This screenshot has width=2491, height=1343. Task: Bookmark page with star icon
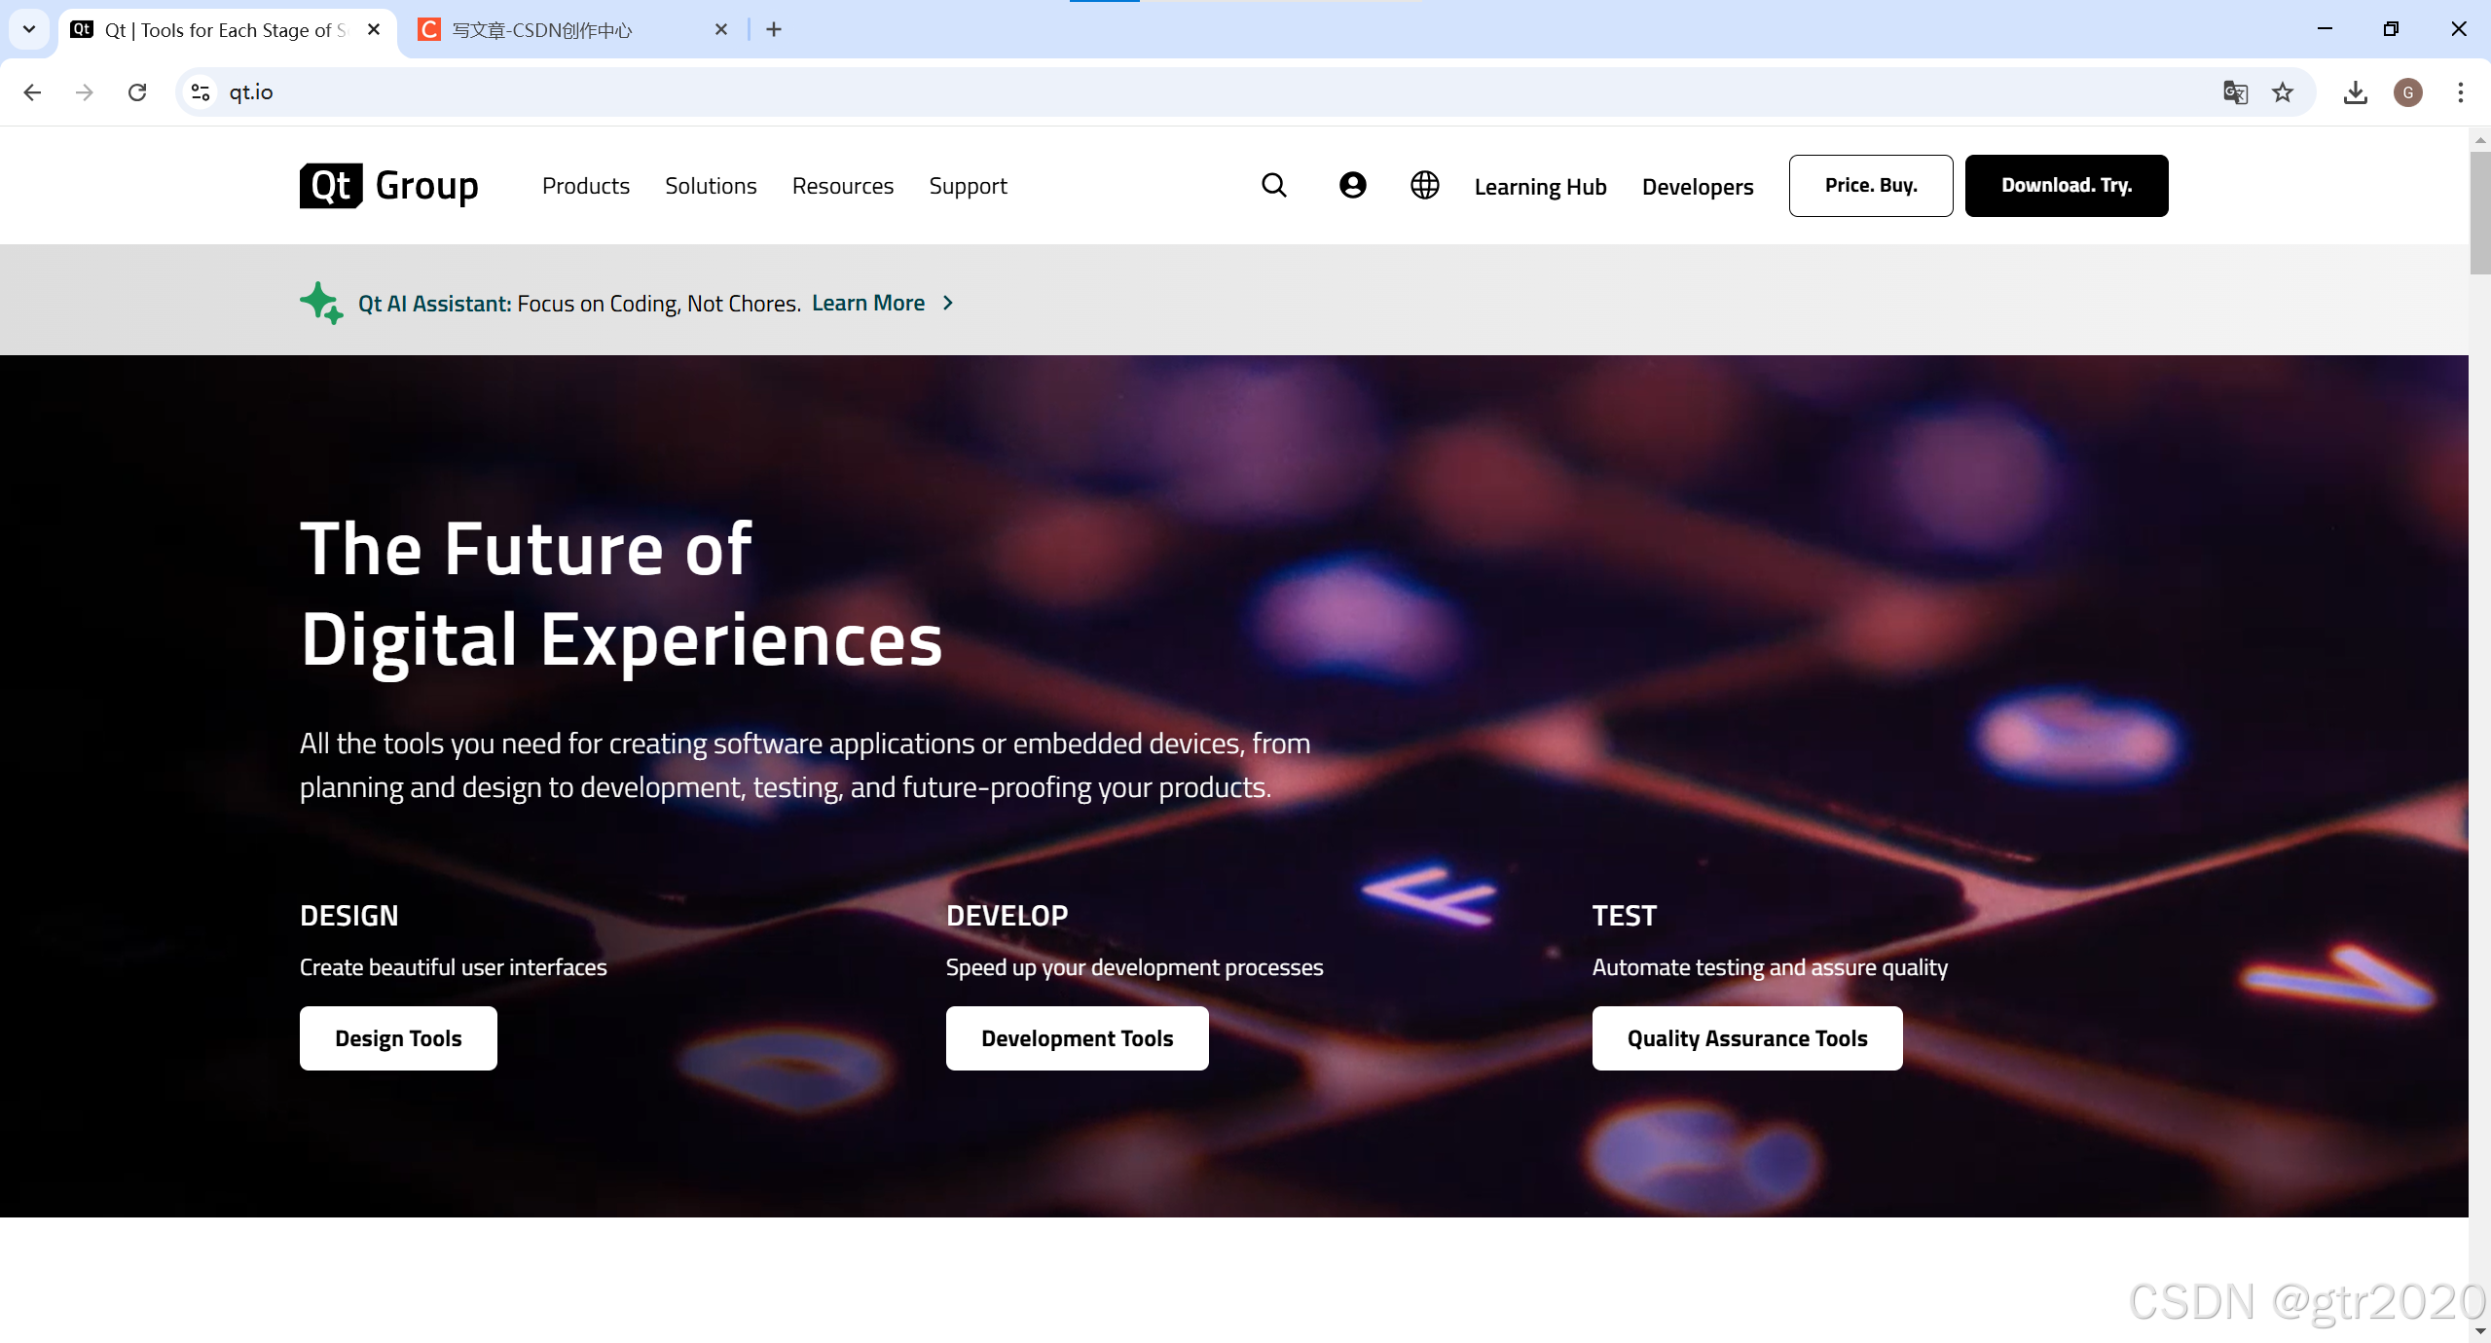[2283, 92]
